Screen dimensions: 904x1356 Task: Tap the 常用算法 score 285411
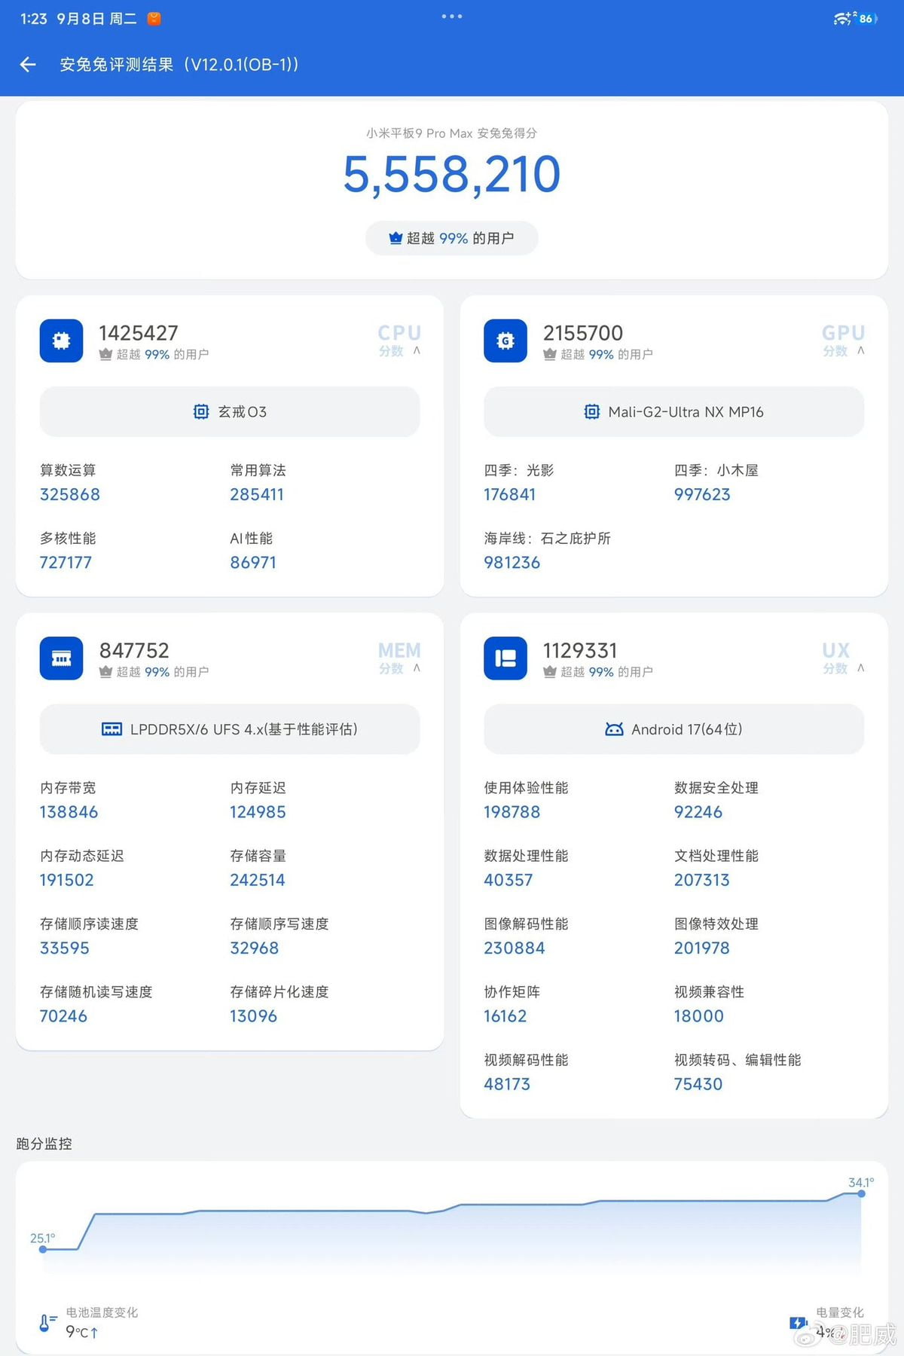click(257, 495)
